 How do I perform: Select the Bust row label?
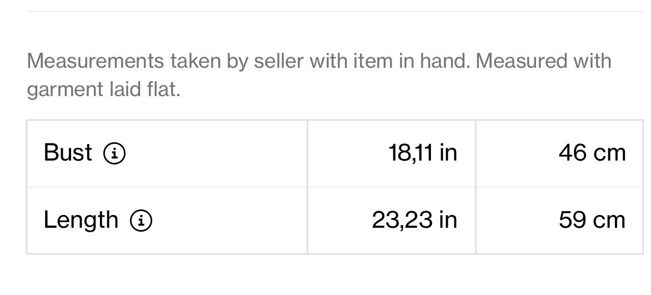[68, 153]
